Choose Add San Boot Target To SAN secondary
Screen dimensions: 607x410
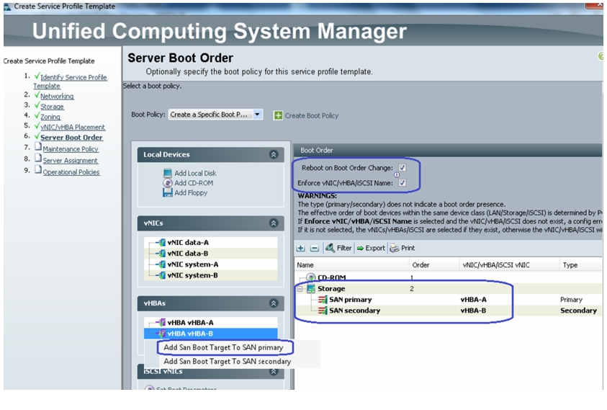click(x=228, y=361)
